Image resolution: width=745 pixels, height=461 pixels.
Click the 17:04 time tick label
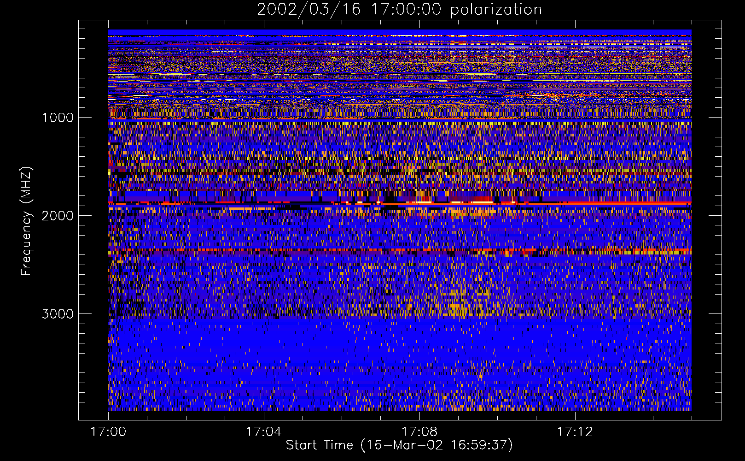(x=264, y=432)
